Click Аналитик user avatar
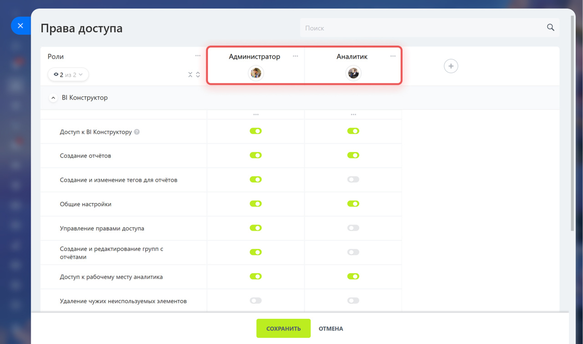The width and height of the screenshot is (583, 344). tap(353, 73)
